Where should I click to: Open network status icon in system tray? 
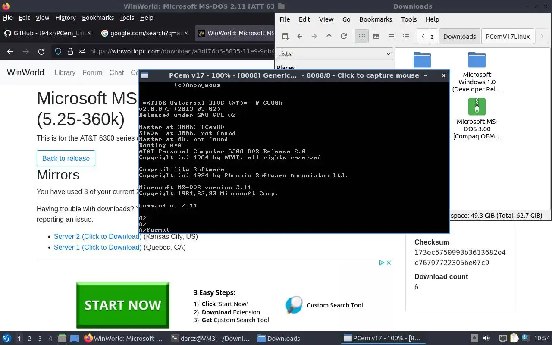coord(502,338)
